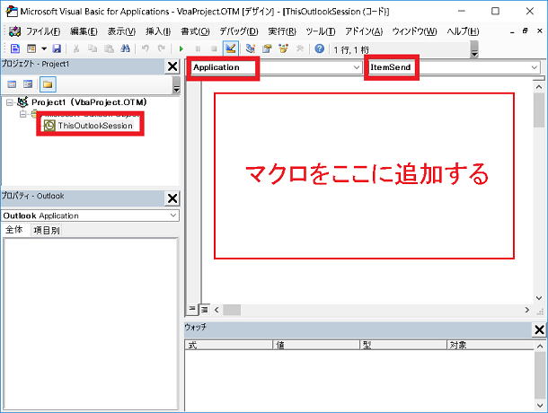Open Object Browser toolbar icon
The image size is (548, 413).
point(284,48)
